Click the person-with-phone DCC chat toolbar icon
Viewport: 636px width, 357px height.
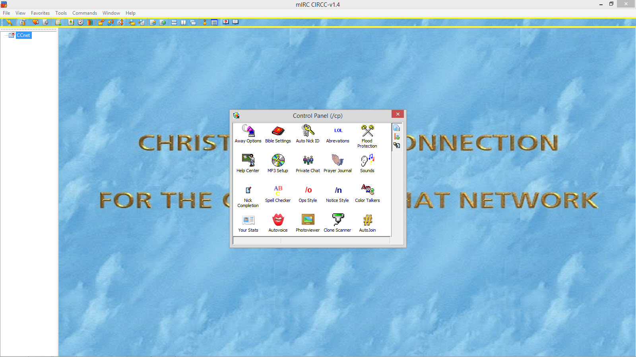[x=111, y=22]
